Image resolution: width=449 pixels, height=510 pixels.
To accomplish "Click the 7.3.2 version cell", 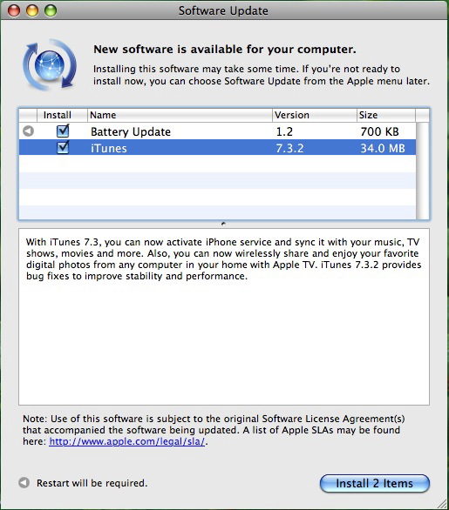I will 289,148.
